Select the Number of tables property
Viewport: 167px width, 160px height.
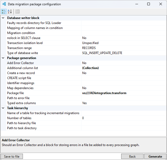coord(44,118)
